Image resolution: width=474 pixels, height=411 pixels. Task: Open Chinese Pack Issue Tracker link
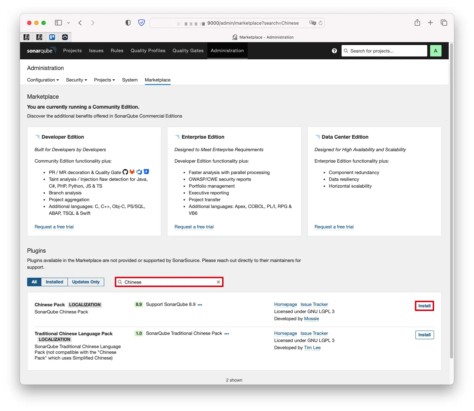coord(314,304)
